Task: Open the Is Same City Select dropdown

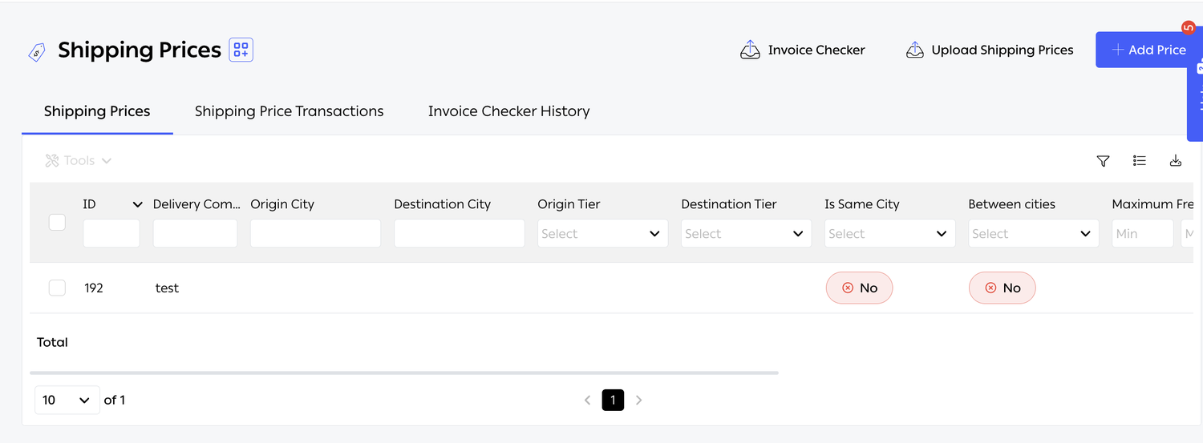Action: [x=889, y=233]
